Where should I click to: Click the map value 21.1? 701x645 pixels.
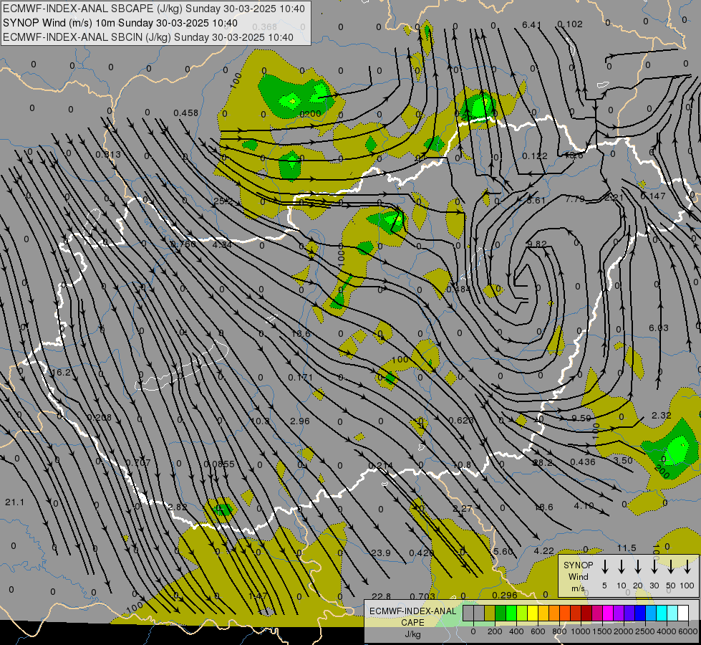point(15,502)
